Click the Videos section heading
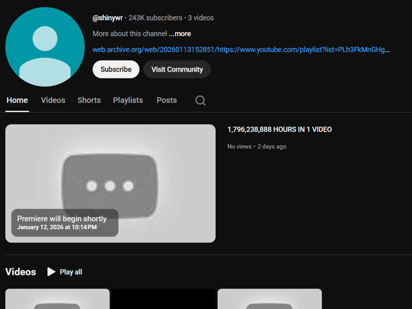 point(21,272)
